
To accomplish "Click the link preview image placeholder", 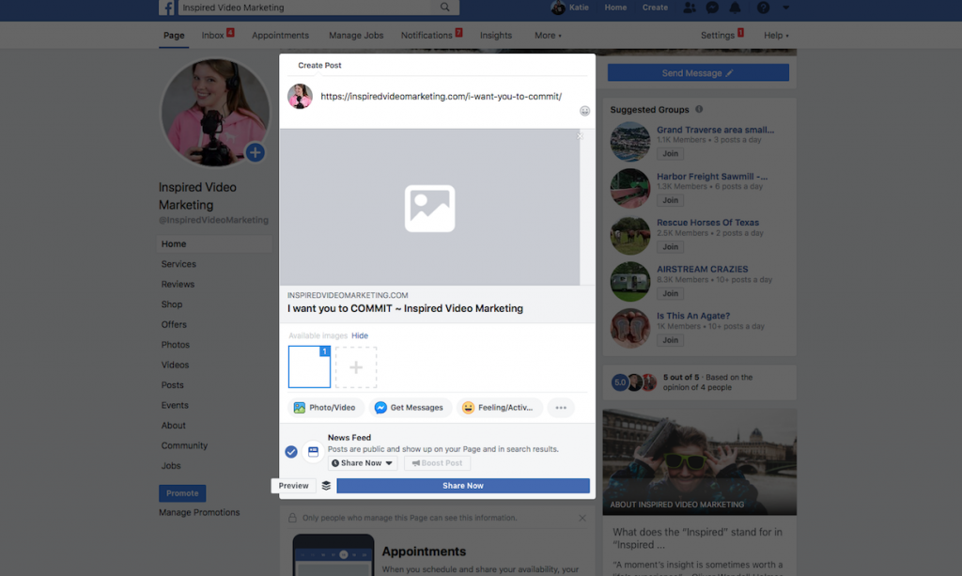I will [x=429, y=208].
